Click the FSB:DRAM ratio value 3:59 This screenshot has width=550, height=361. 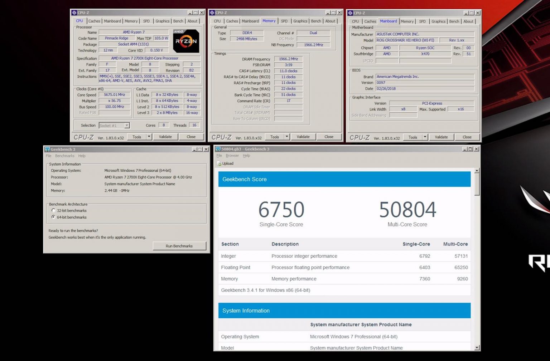pyautogui.click(x=289, y=65)
